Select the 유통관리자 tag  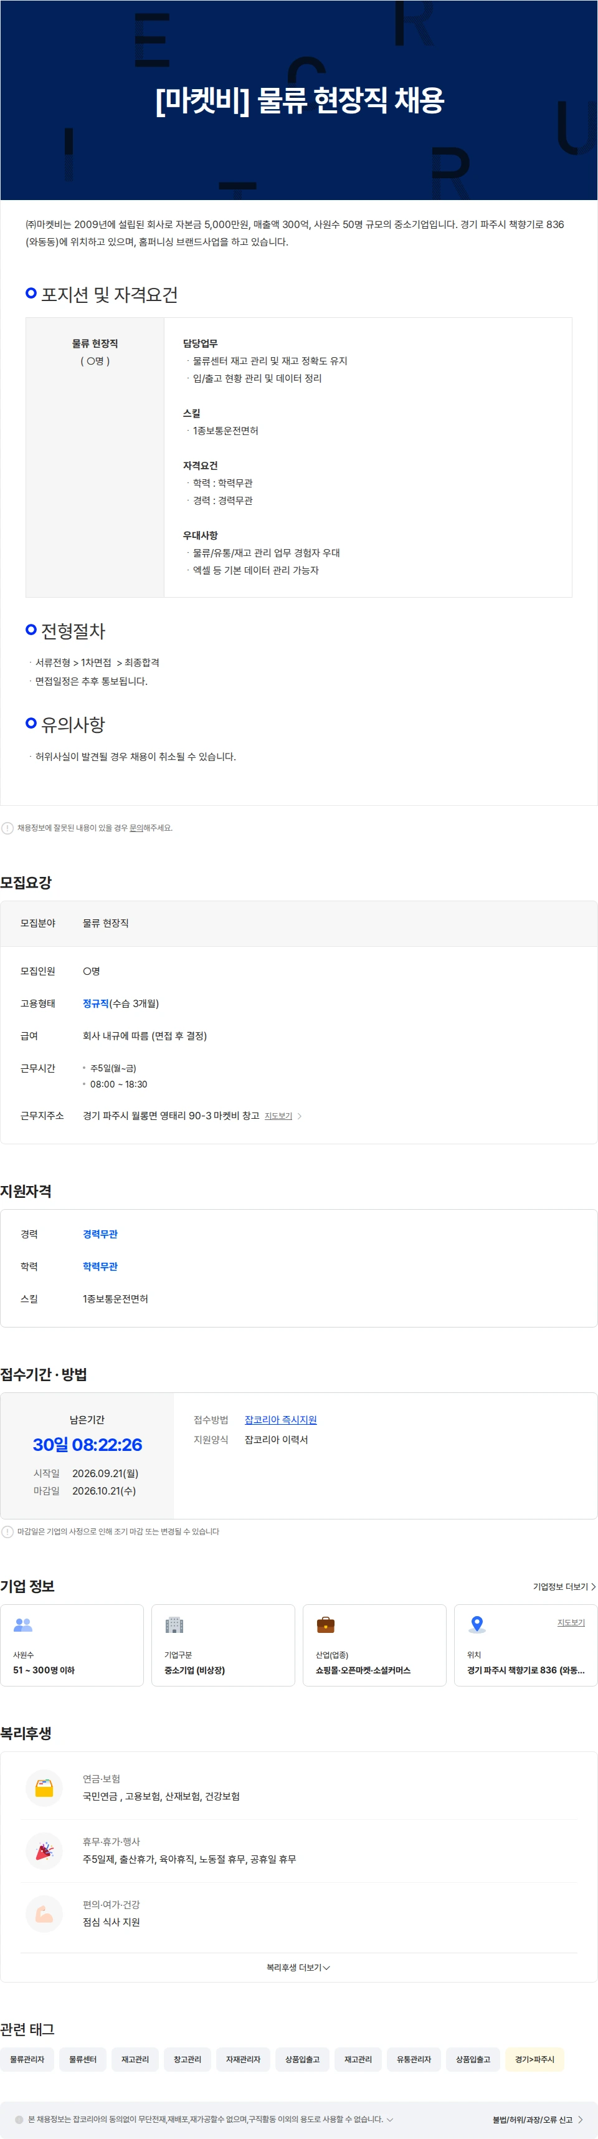[x=414, y=2059]
